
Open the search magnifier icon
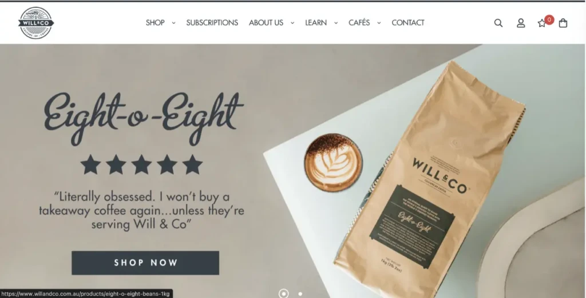(x=498, y=23)
